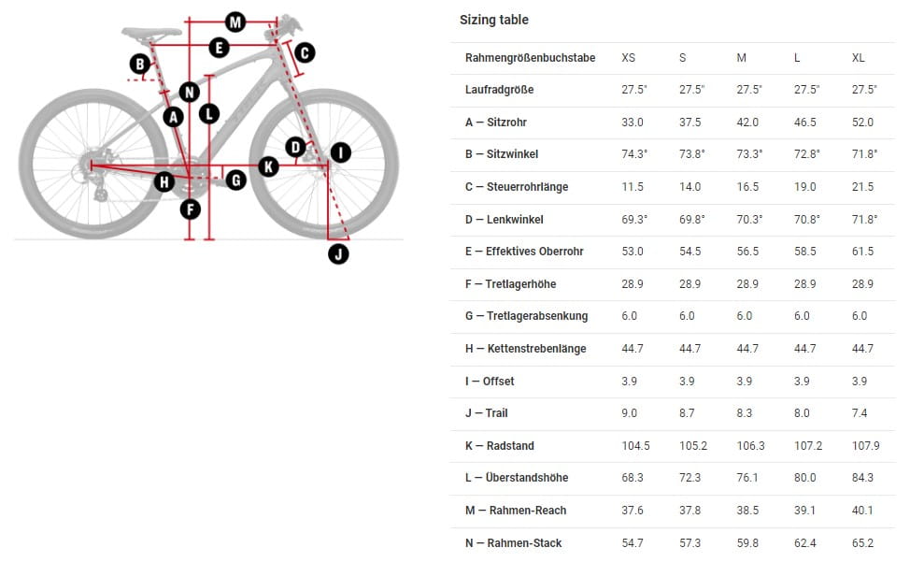Click the B seat angle marker
The height and width of the screenshot is (562, 910).
click(140, 64)
